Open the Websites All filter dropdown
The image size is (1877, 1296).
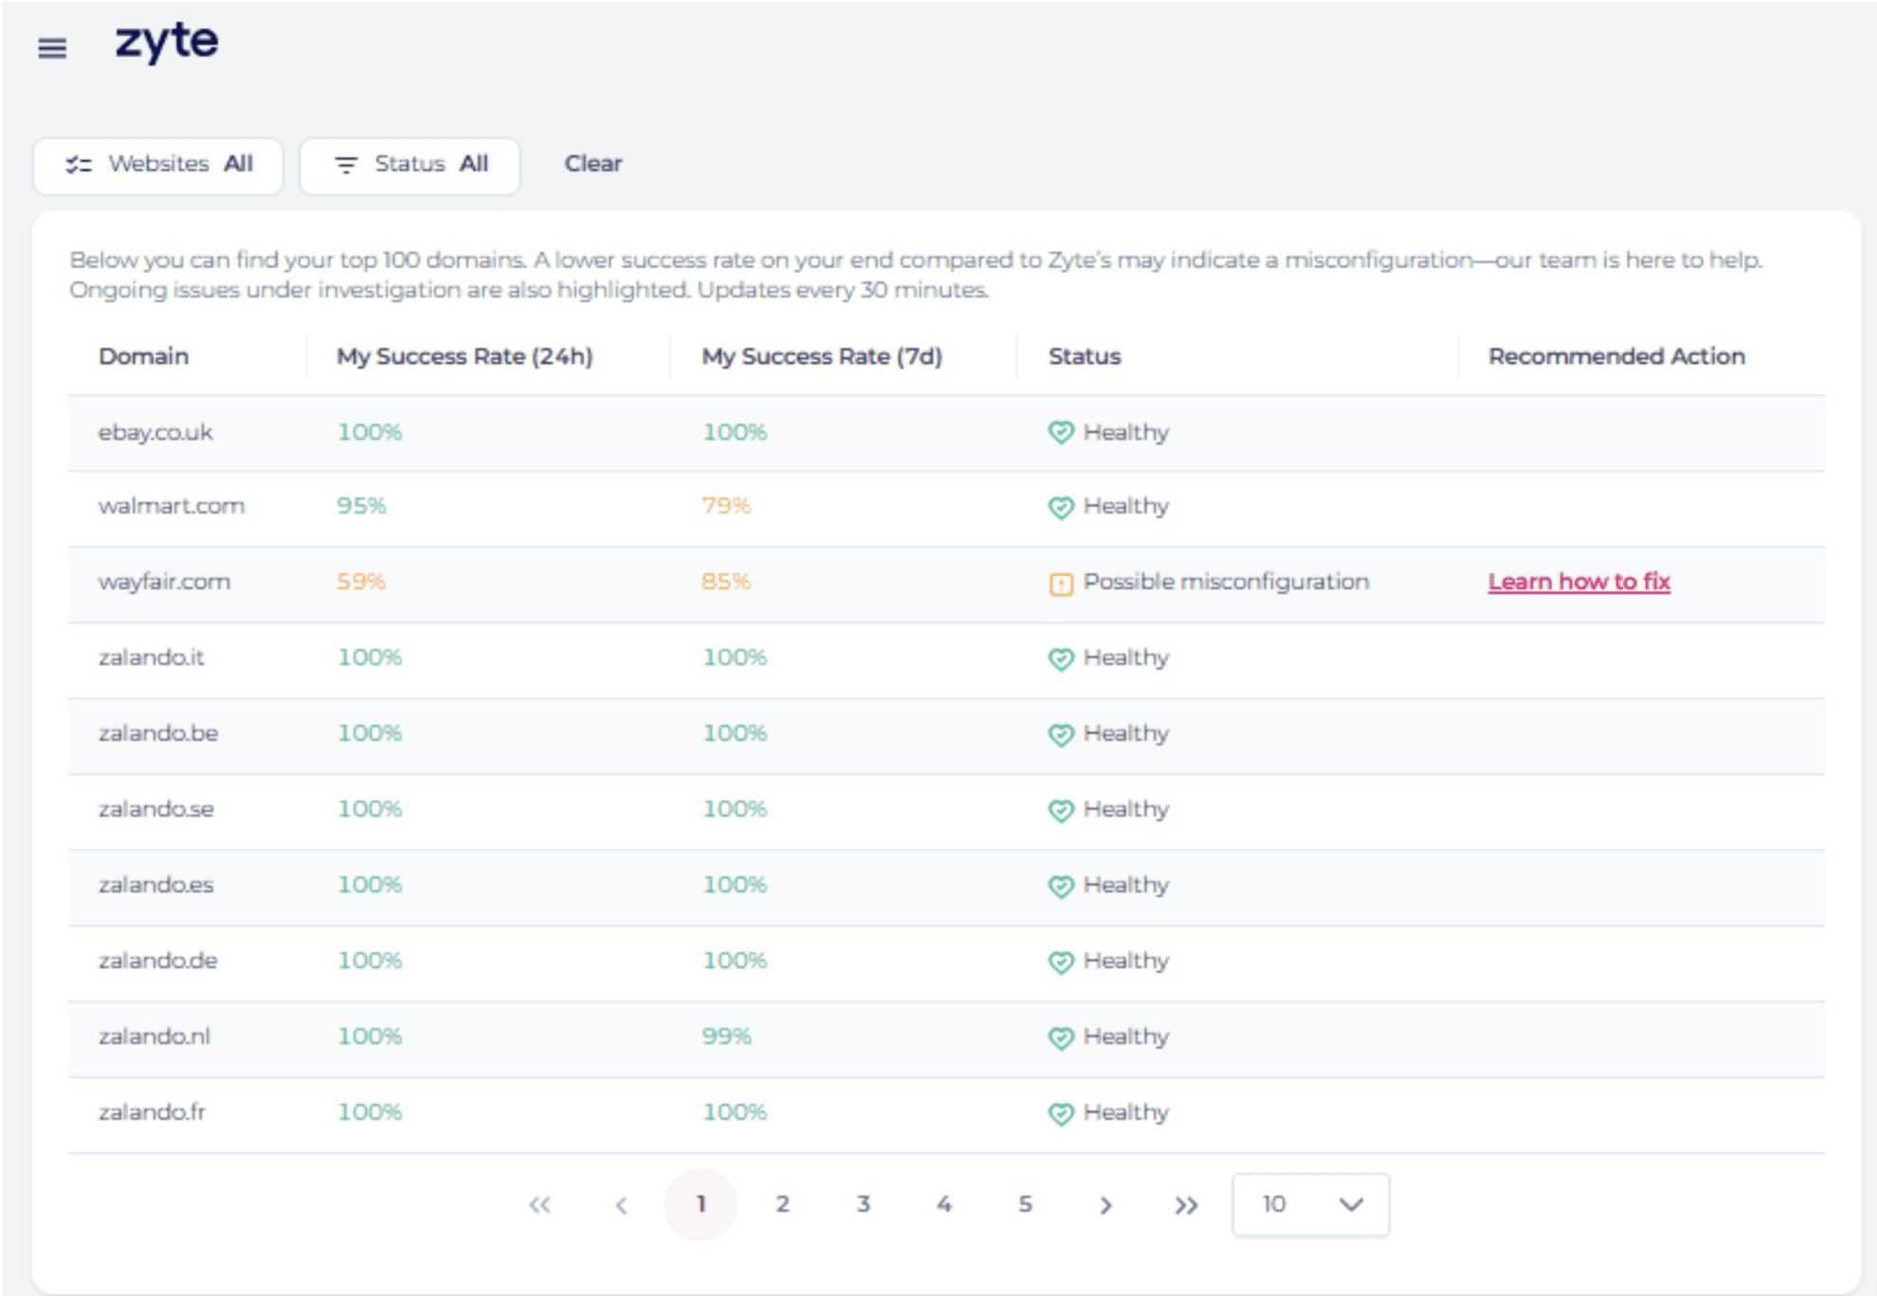click(158, 165)
